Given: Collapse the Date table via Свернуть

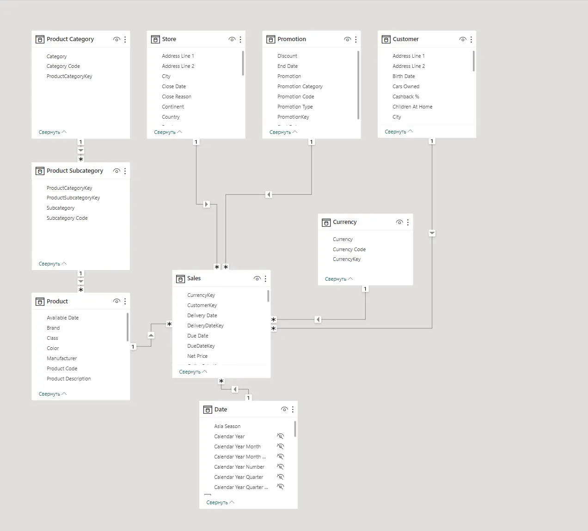Looking at the screenshot, I should click(220, 502).
